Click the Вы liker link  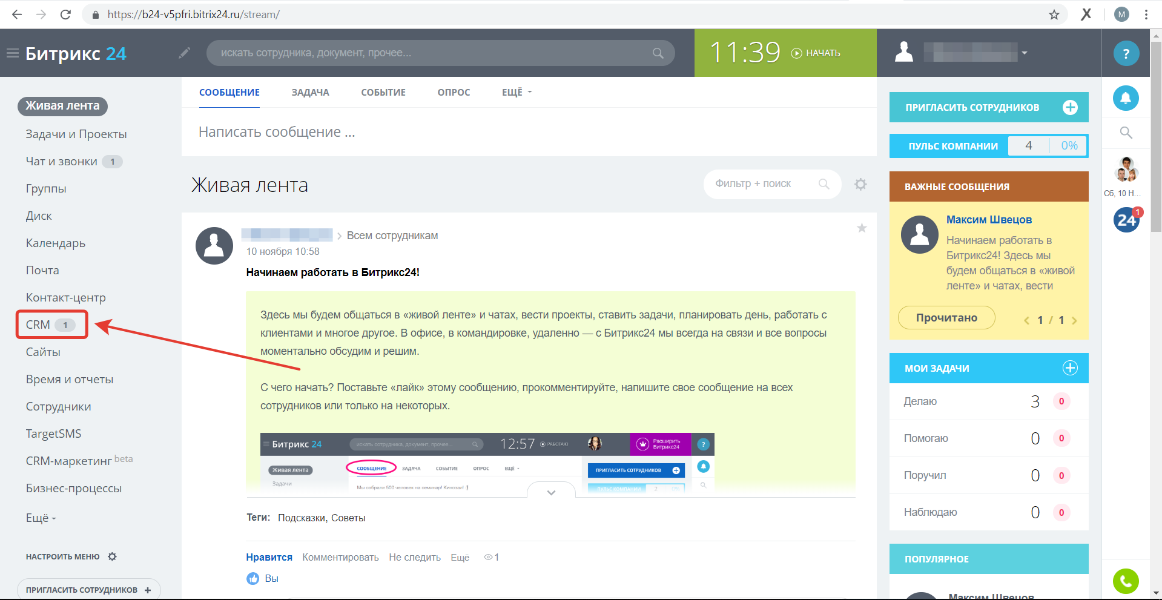(x=271, y=578)
